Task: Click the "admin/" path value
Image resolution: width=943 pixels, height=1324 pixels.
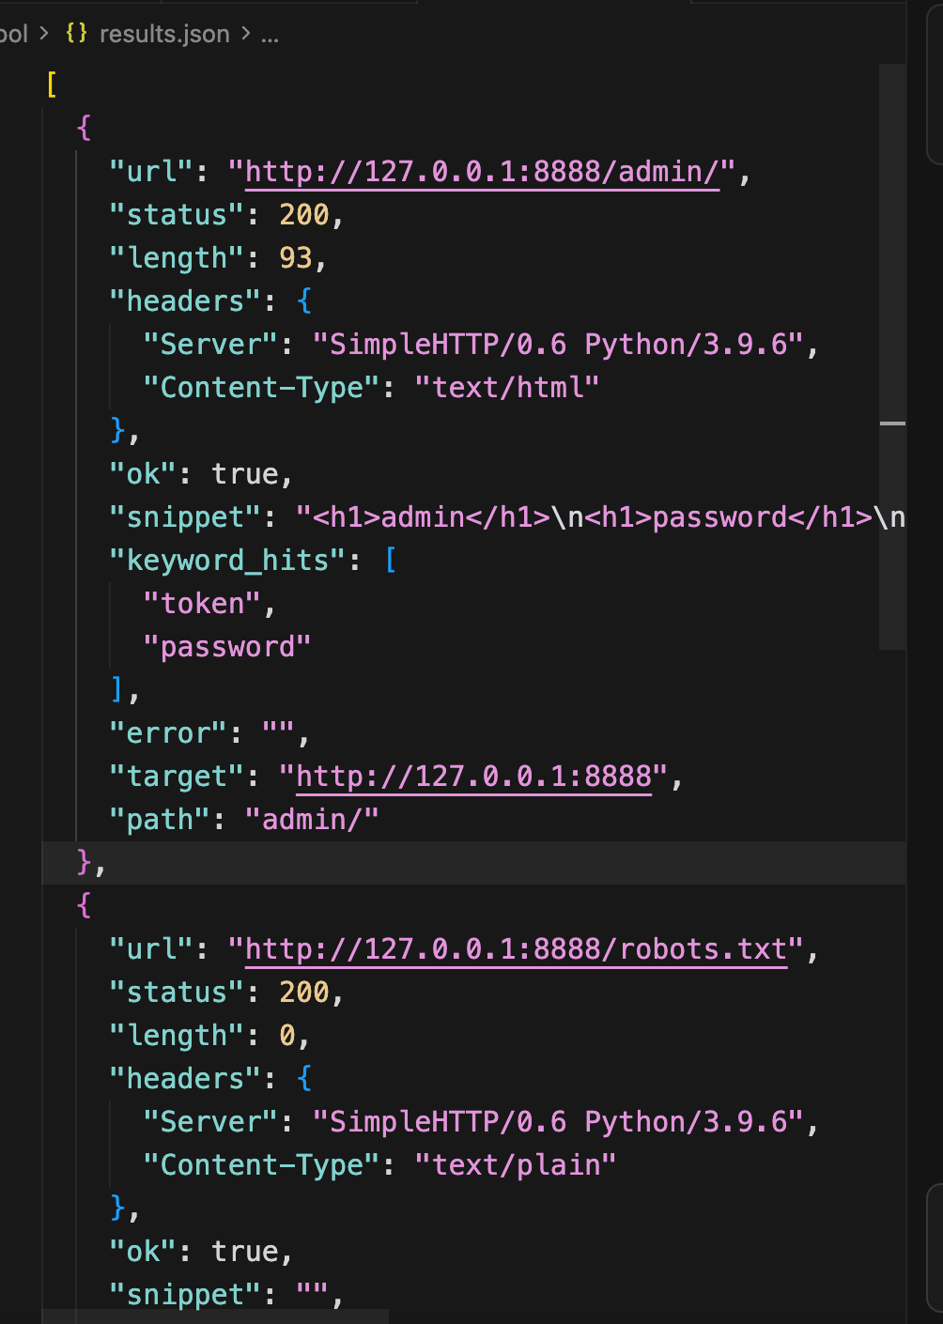Action: 312,820
